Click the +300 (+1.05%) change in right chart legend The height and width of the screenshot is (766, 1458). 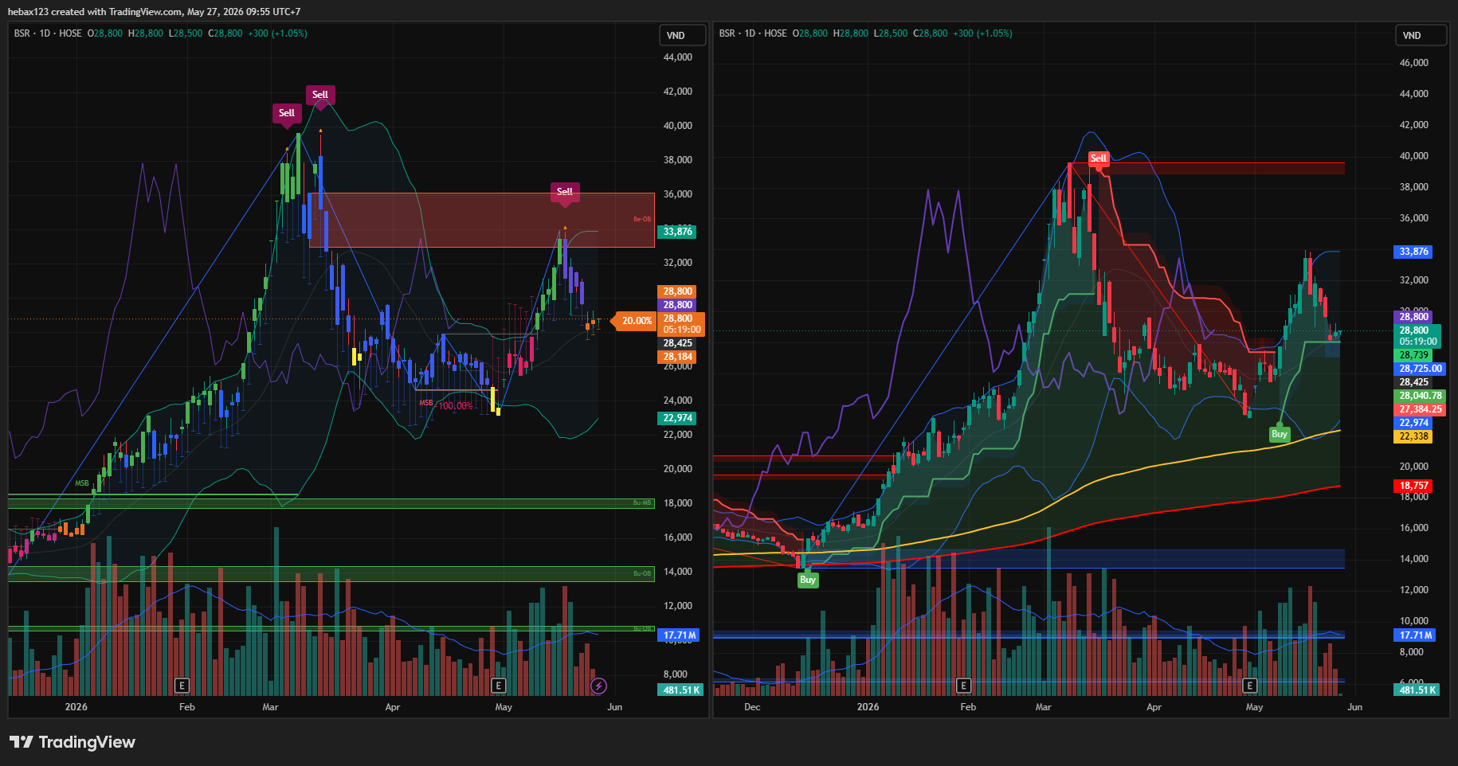[x=982, y=33]
